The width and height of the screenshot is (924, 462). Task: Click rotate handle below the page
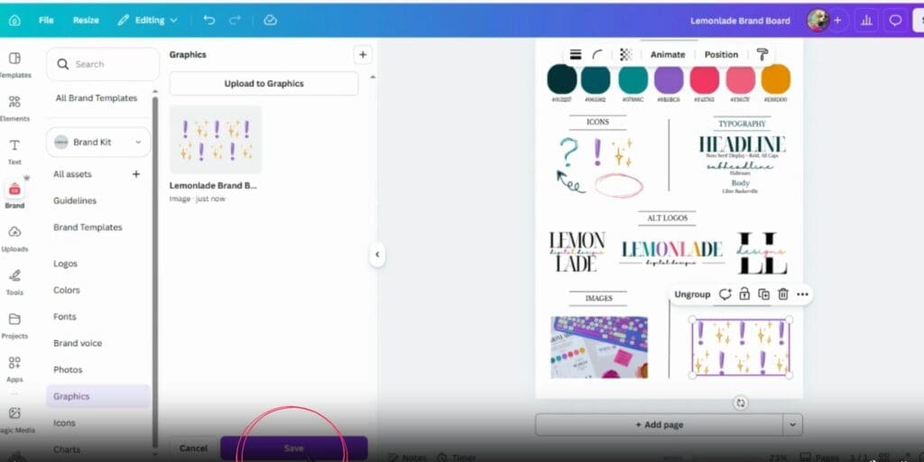pos(741,403)
